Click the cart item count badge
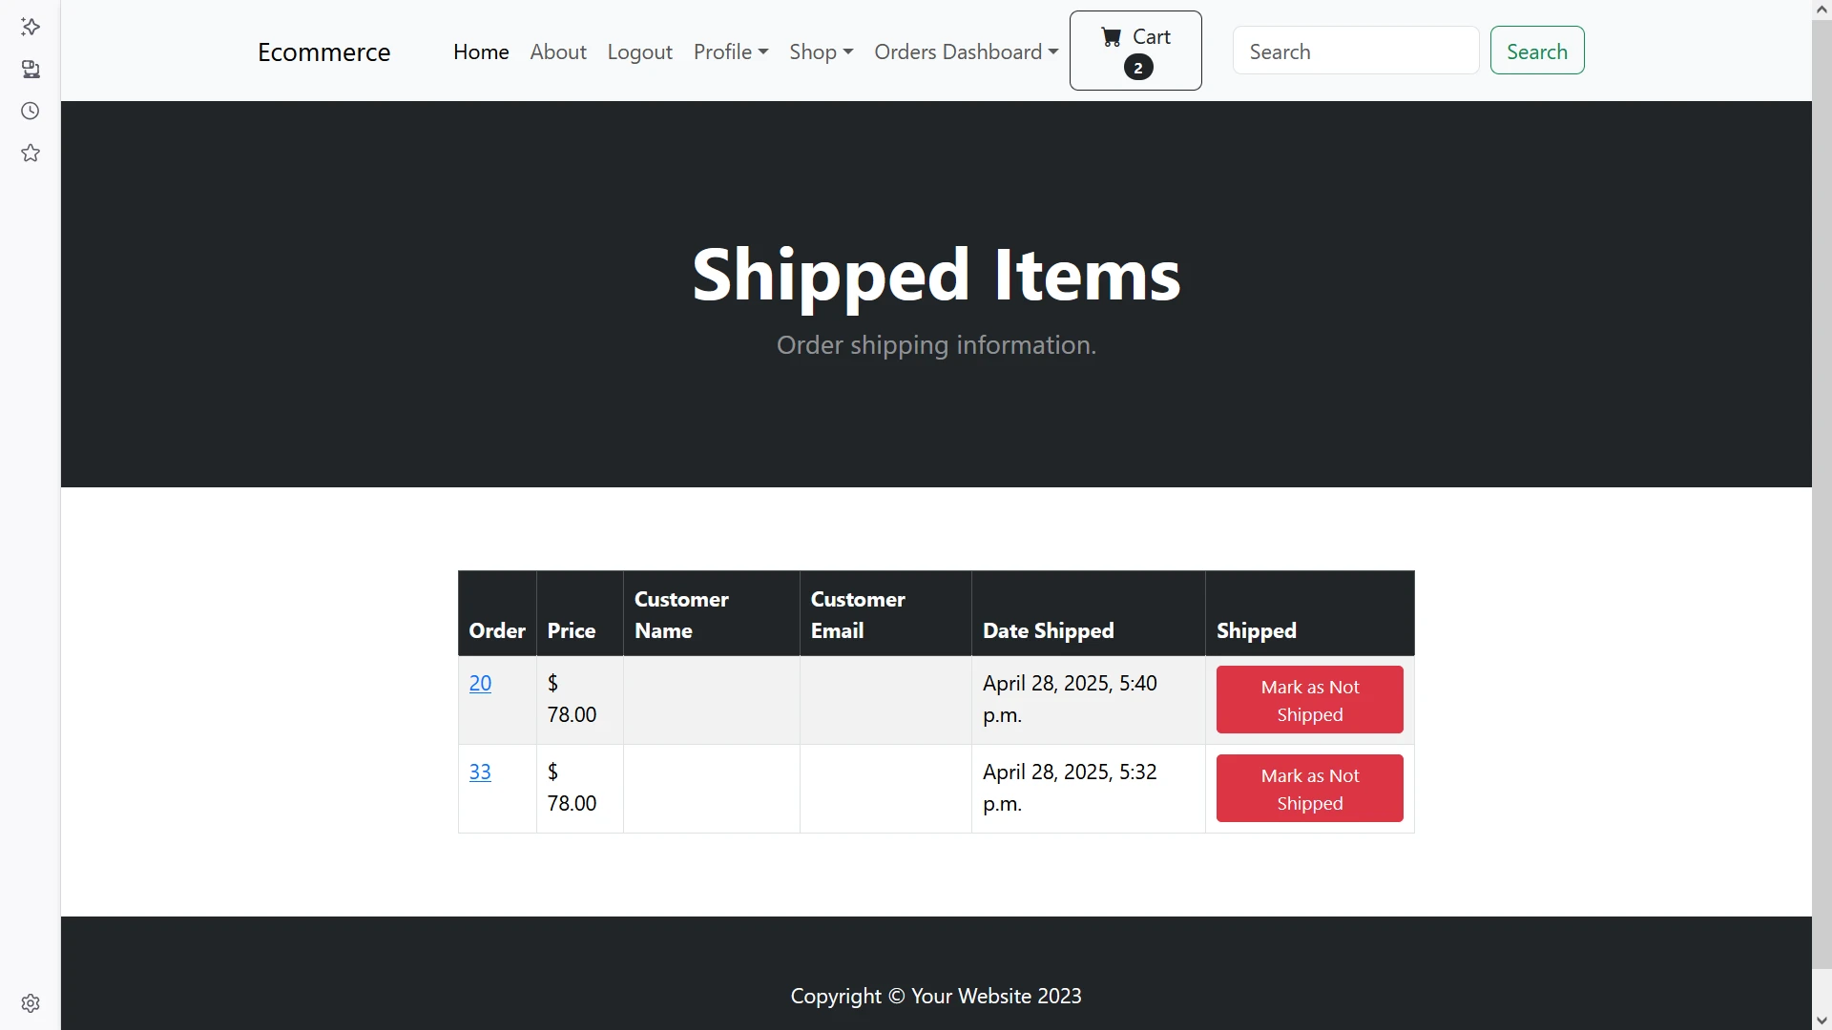1832x1030 pixels. [1137, 68]
